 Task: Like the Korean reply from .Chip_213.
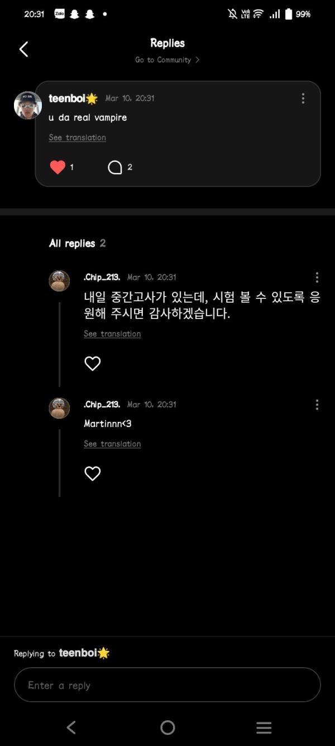tap(92, 364)
